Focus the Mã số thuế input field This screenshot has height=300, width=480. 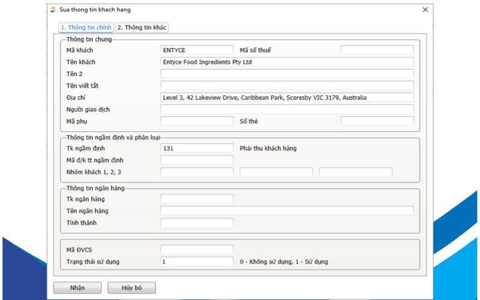[x=377, y=50]
